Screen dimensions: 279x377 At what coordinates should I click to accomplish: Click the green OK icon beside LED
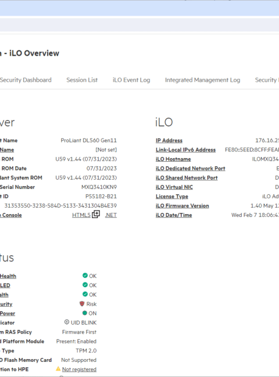coord(85,285)
